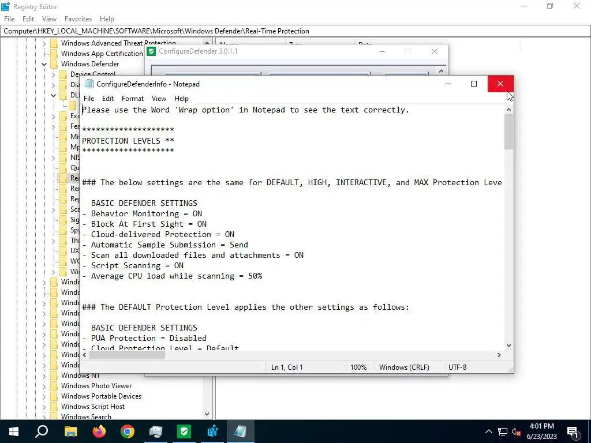Click the Notepad horizontal scrollbar thumb
591x443 pixels.
click(x=128, y=355)
